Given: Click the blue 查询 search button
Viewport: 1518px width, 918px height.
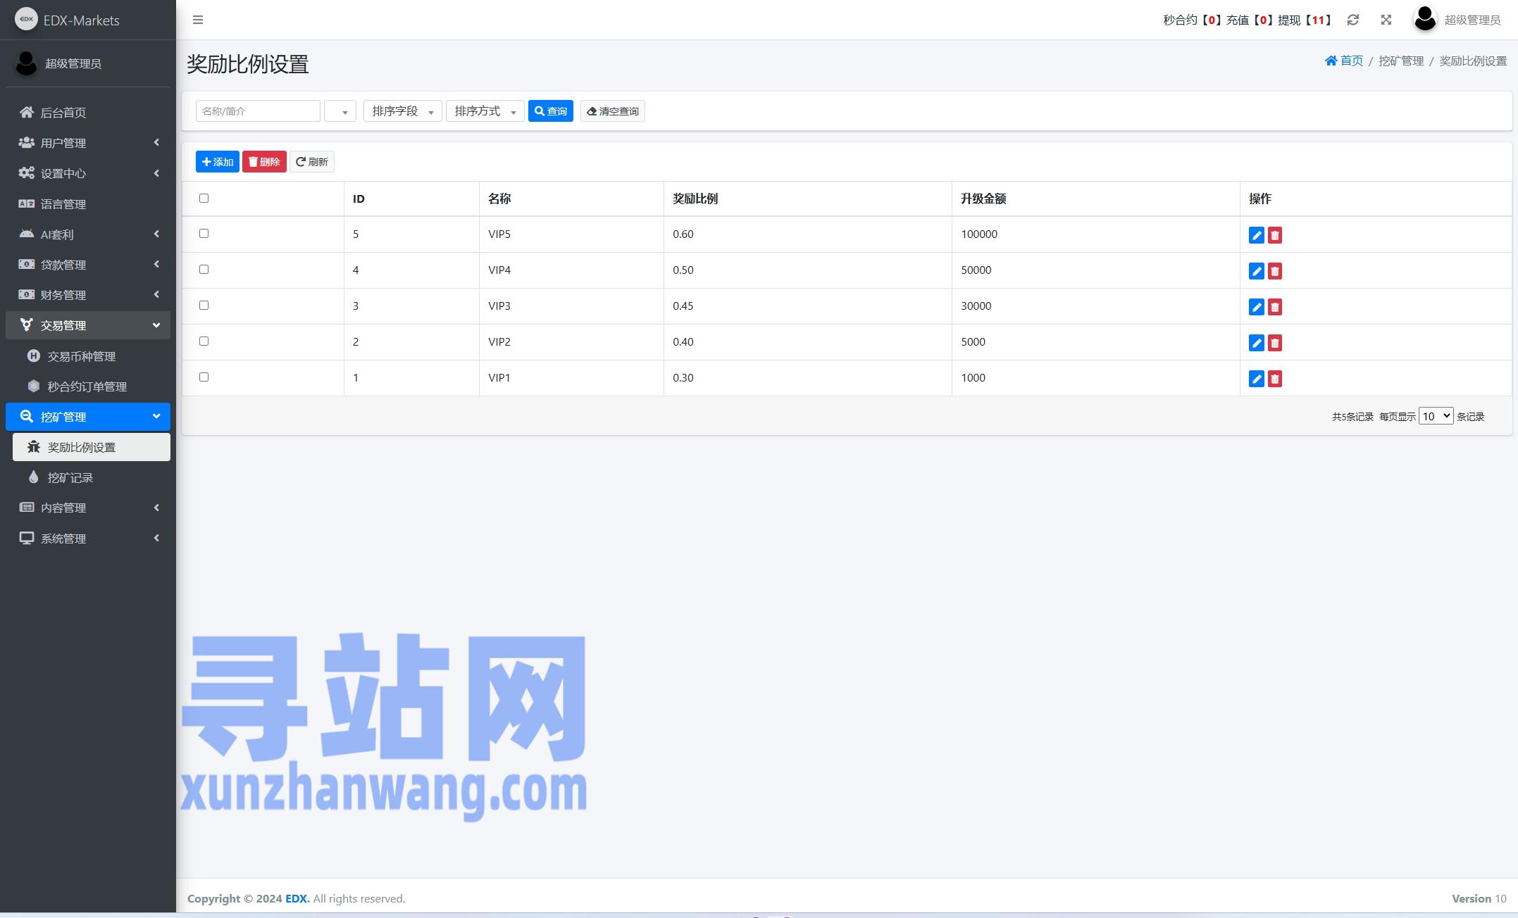Looking at the screenshot, I should (550, 111).
